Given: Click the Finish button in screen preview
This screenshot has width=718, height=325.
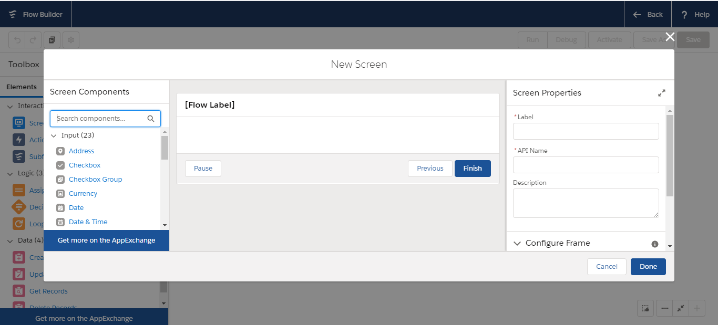Looking at the screenshot, I should (x=472, y=168).
